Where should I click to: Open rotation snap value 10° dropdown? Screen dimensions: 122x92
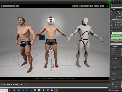[x=91, y=6]
